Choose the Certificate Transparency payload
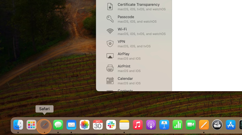Viewport: 242px width, 135px height. tap(134, 7)
